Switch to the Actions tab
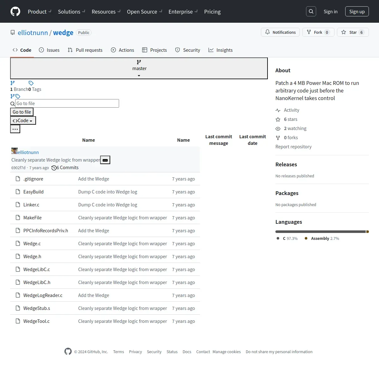379x368 pixels. tap(123, 50)
